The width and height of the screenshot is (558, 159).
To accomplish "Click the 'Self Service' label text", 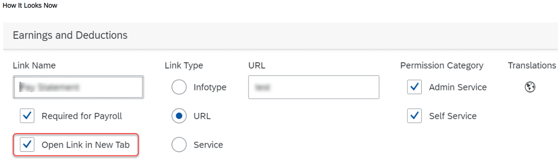I will (x=453, y=116).
